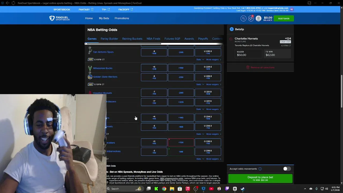Open CapCut from the taskbar

tap(235, 189)
